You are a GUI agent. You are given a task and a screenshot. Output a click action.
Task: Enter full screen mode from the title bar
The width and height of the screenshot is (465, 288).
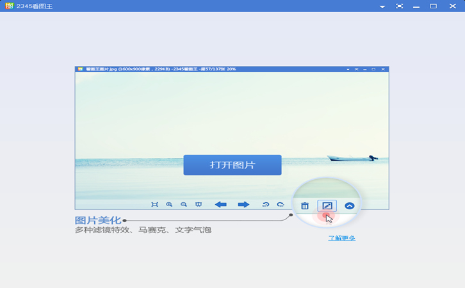tap(400, 6)
